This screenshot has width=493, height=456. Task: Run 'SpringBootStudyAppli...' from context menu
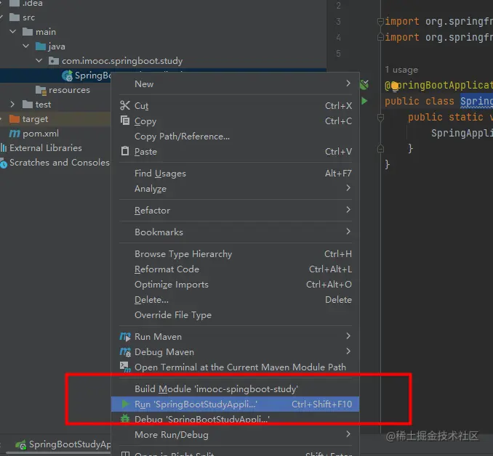235,404
